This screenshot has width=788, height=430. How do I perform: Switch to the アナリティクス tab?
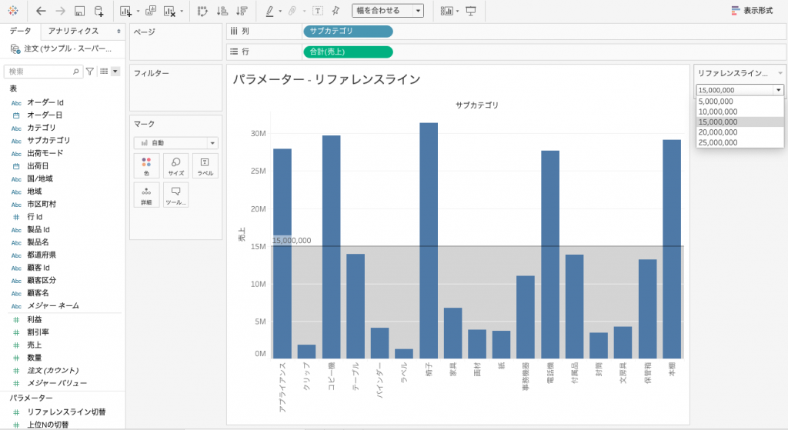click(73, 31)
